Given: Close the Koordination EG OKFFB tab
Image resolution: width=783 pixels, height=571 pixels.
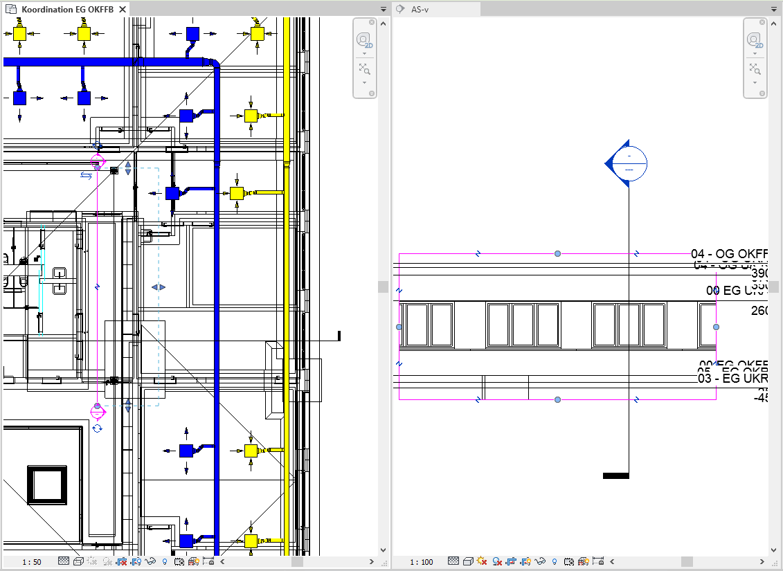Looking at the screenshot, I should tap(122, 10).
